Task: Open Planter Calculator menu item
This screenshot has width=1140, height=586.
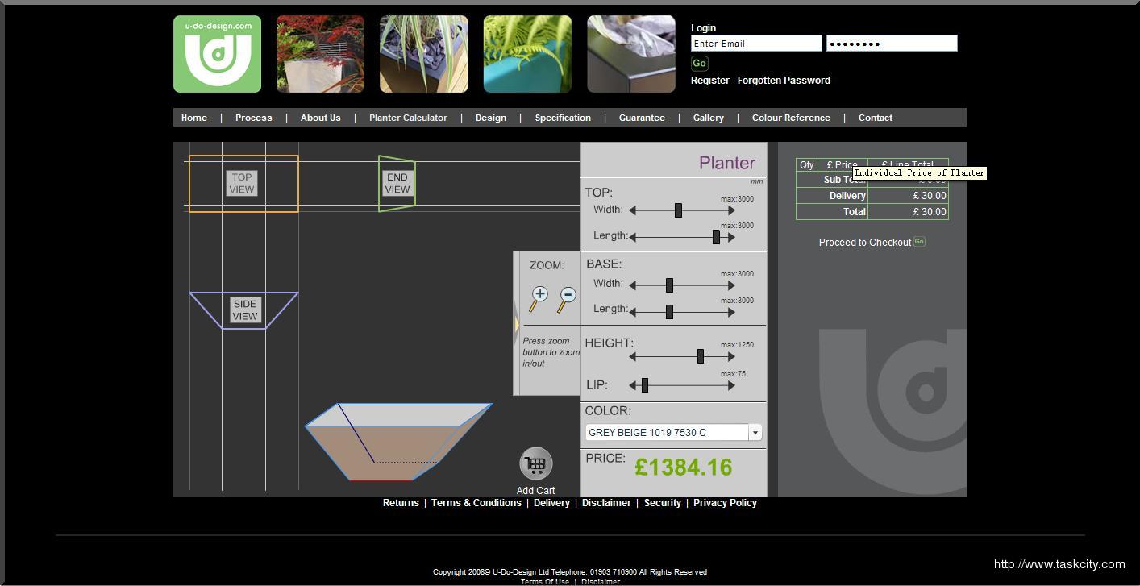Action: [408, 118]
